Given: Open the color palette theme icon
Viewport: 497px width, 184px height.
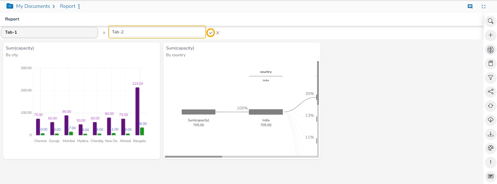Looking at the screenshot, I should coord(491,148).
